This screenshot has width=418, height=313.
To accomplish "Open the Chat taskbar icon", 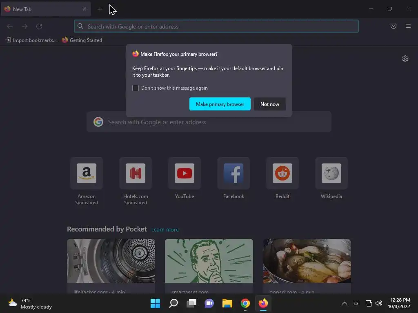I will (209, 303).
